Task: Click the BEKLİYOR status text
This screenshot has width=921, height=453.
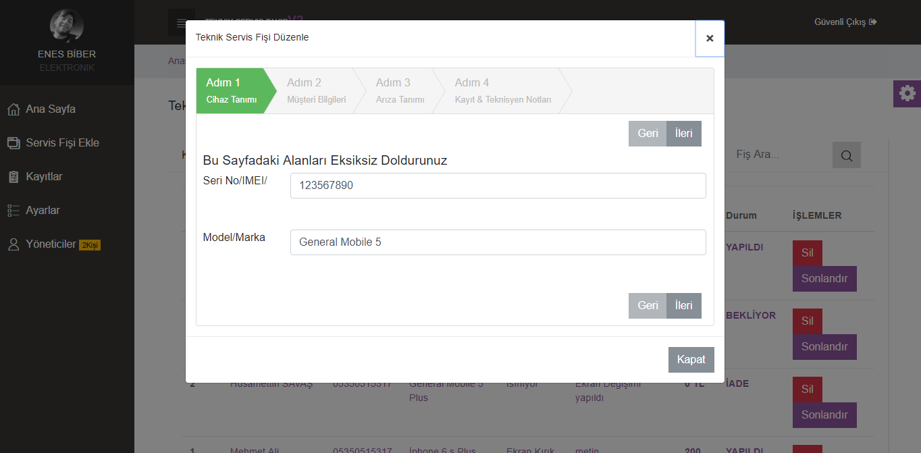Action: (751, 315)
